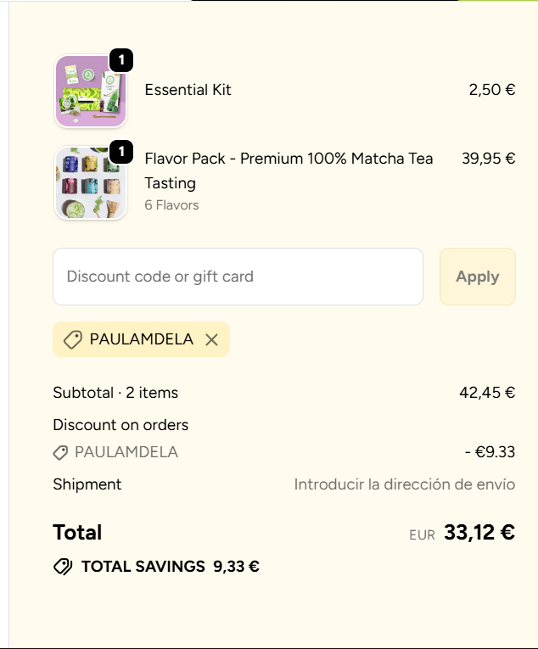The image size is (538, 649).
Task: Select the Essential Kit product name
Action: coord(188,90)
